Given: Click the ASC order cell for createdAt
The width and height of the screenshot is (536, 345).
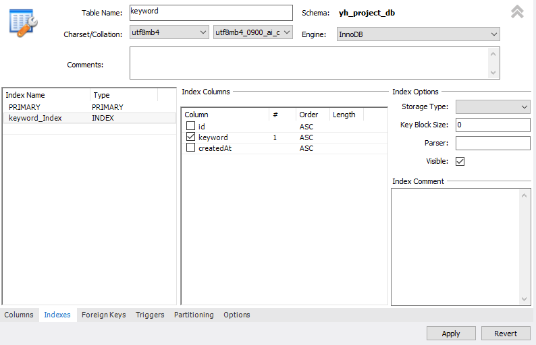Looking at the screenshot, I should click(306, 148).
